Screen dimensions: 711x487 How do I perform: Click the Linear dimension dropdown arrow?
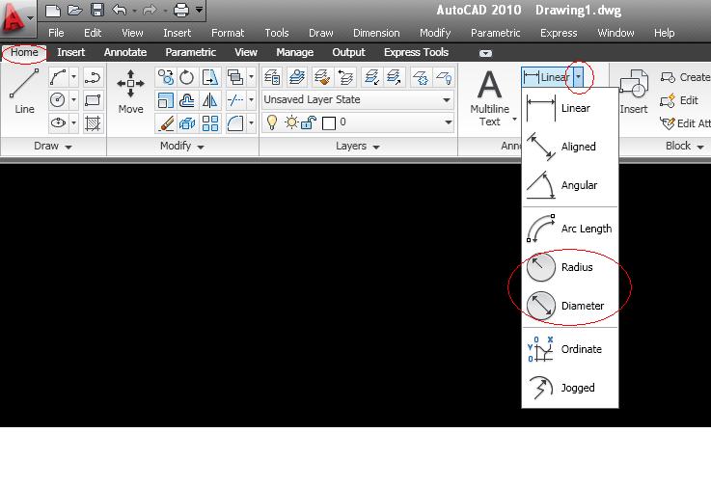pyautogui.click(x=578, y=77)
